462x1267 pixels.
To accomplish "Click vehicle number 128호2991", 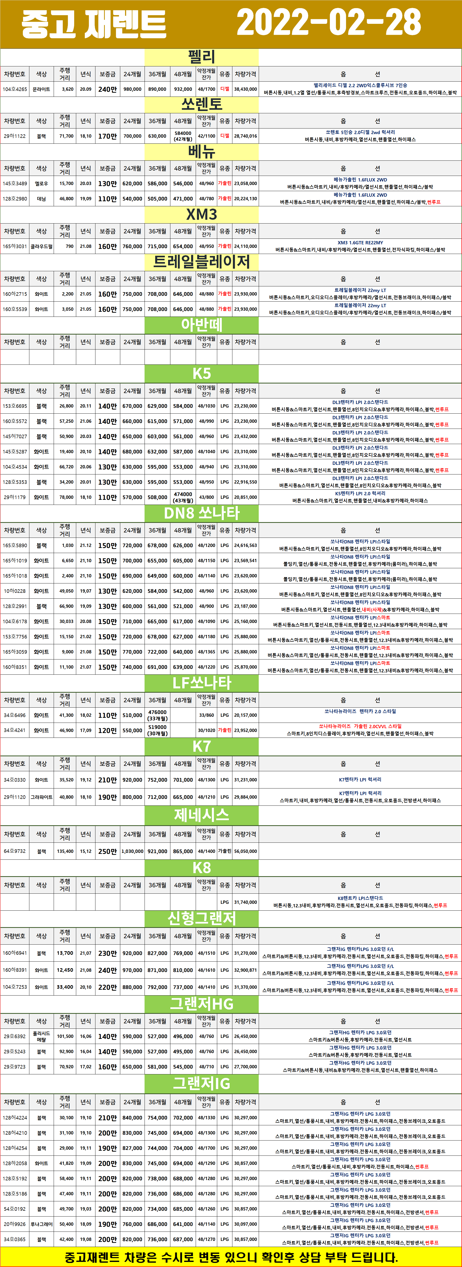I will [x=15, y=607].
